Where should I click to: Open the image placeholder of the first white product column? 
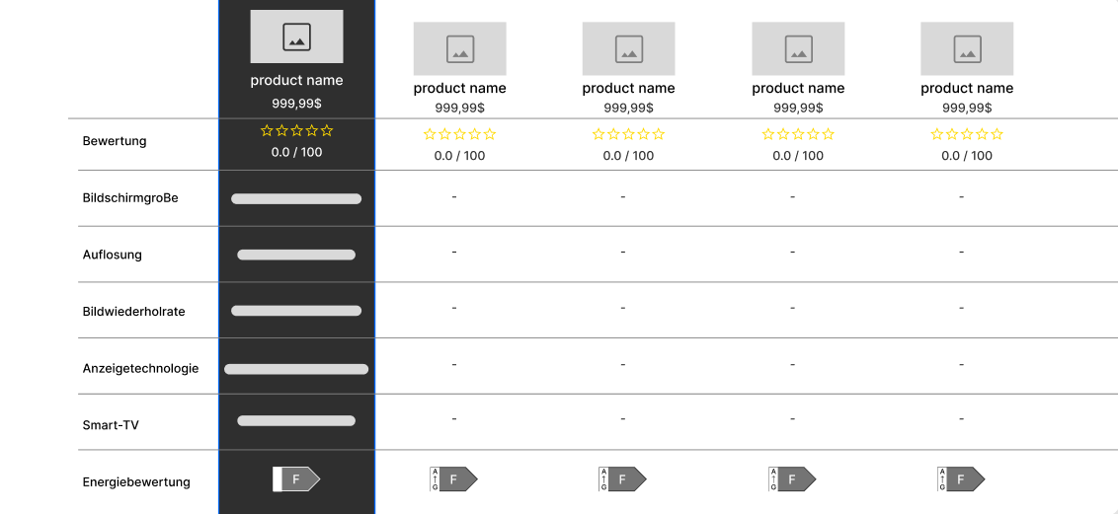pos(460,48)
